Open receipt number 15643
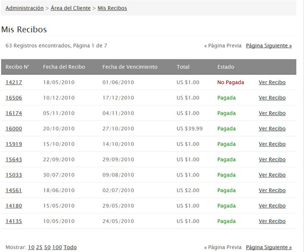 pos(14,159)
